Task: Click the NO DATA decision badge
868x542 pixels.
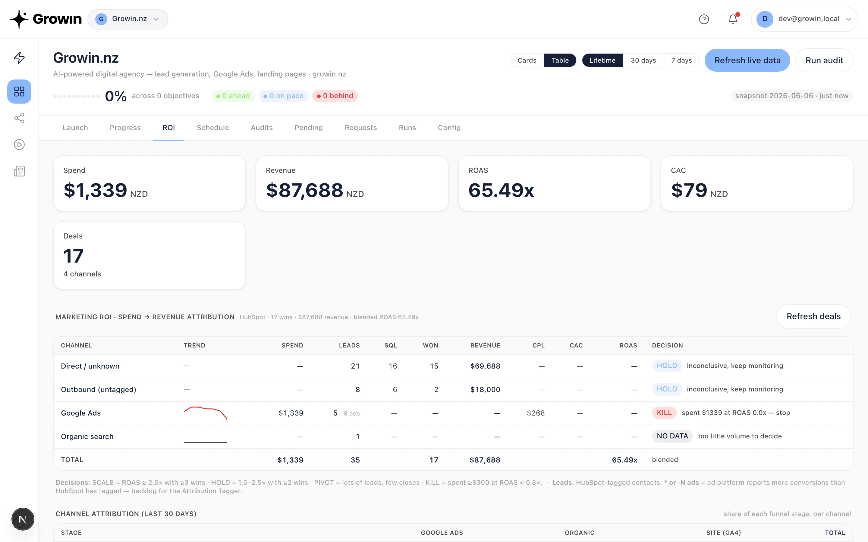Action: 672,436
